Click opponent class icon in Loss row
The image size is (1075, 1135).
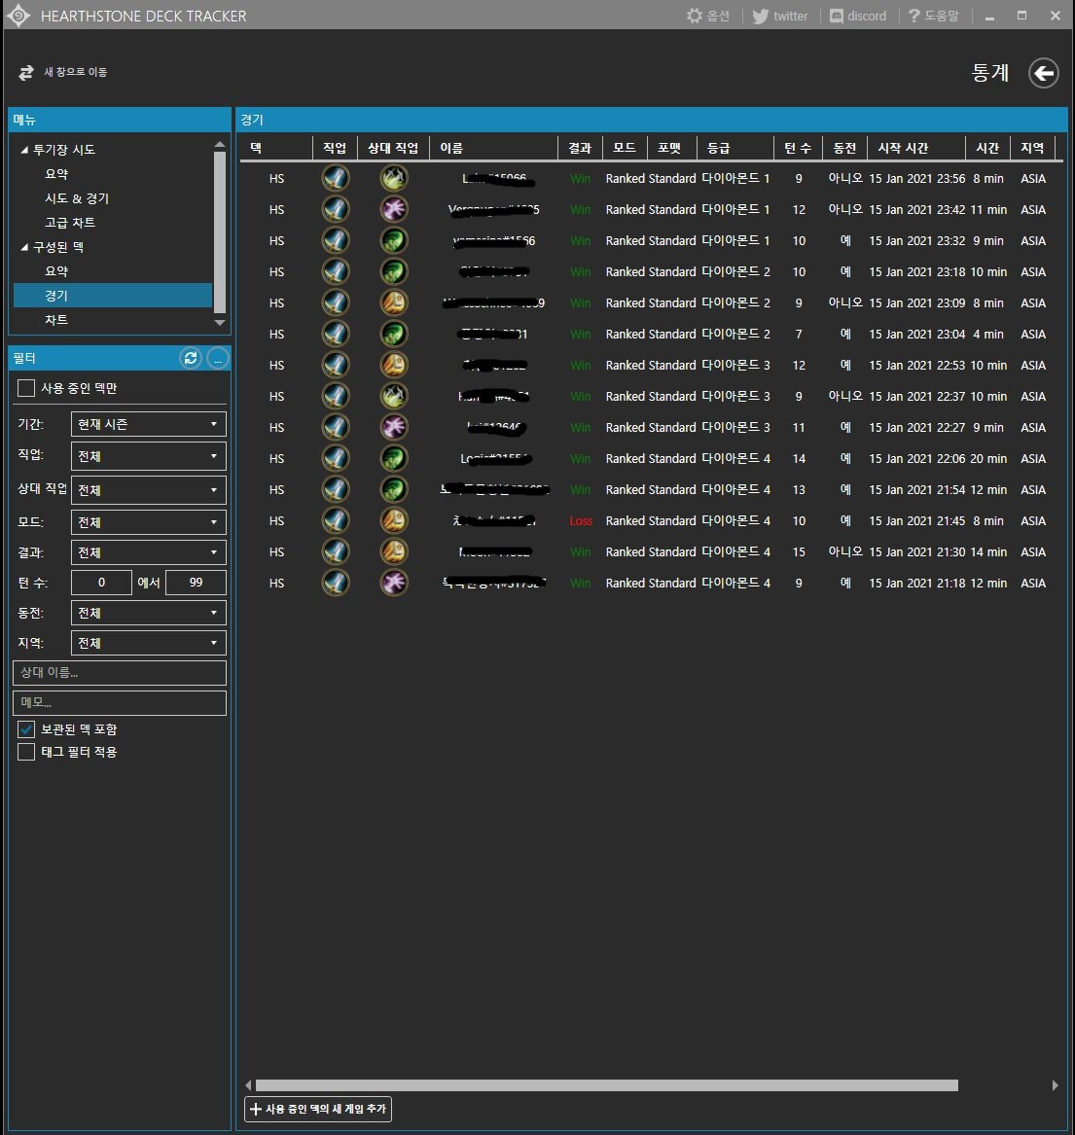point(394,520)
